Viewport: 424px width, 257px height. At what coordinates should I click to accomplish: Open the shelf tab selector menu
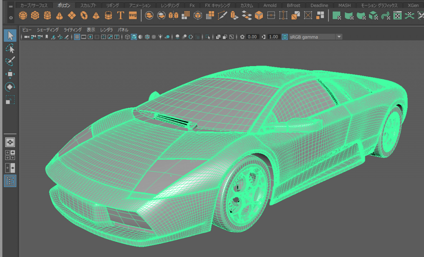coord(11,6)
